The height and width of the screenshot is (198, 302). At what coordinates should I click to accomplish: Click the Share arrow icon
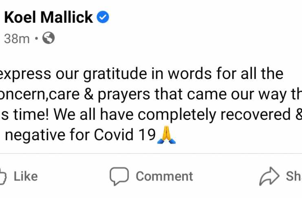269,176
